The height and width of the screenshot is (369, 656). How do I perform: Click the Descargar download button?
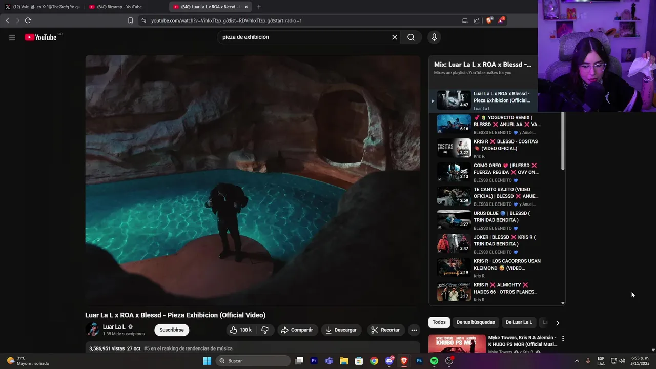click(341, 330)
